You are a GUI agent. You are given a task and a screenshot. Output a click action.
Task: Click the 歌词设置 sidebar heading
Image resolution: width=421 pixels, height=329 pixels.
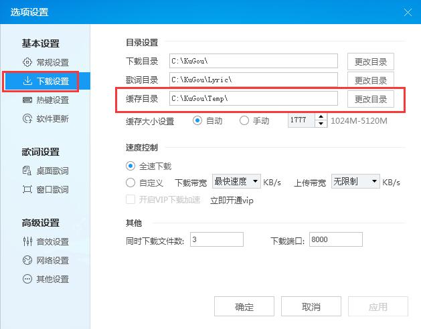(x=41, y=152)
